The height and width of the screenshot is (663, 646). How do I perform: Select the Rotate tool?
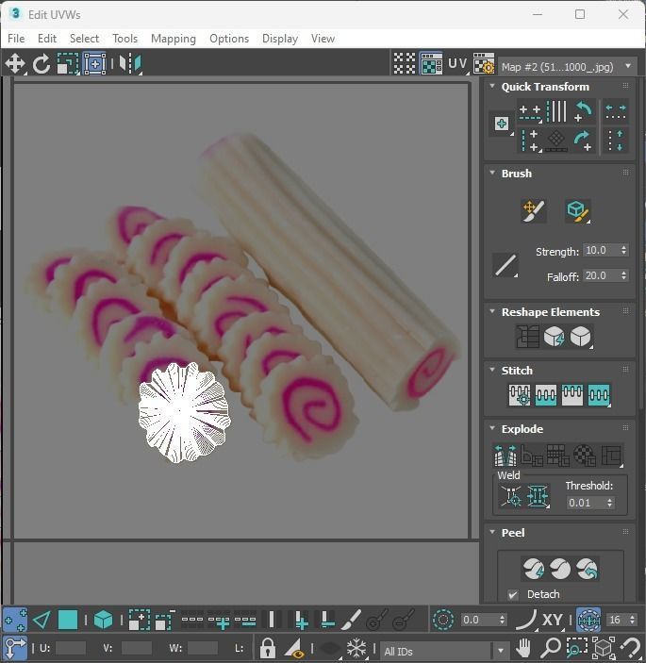[x=41, y=64]
